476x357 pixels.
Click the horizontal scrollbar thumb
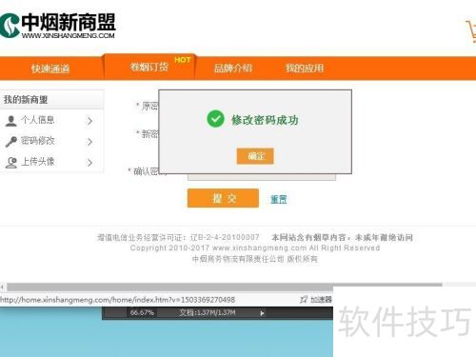pos(225,287)
